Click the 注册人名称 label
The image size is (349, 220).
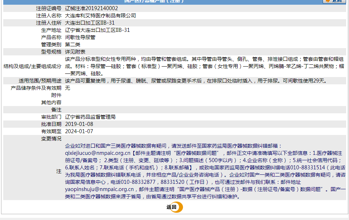[48, 16]
